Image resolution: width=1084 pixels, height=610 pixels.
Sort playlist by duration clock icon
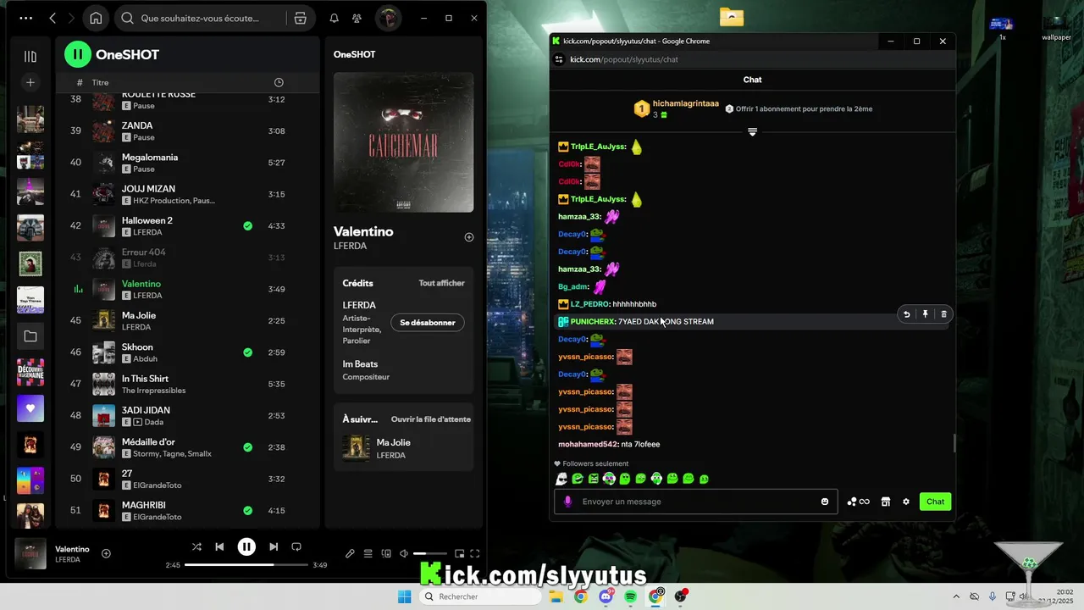pos(279,82)
